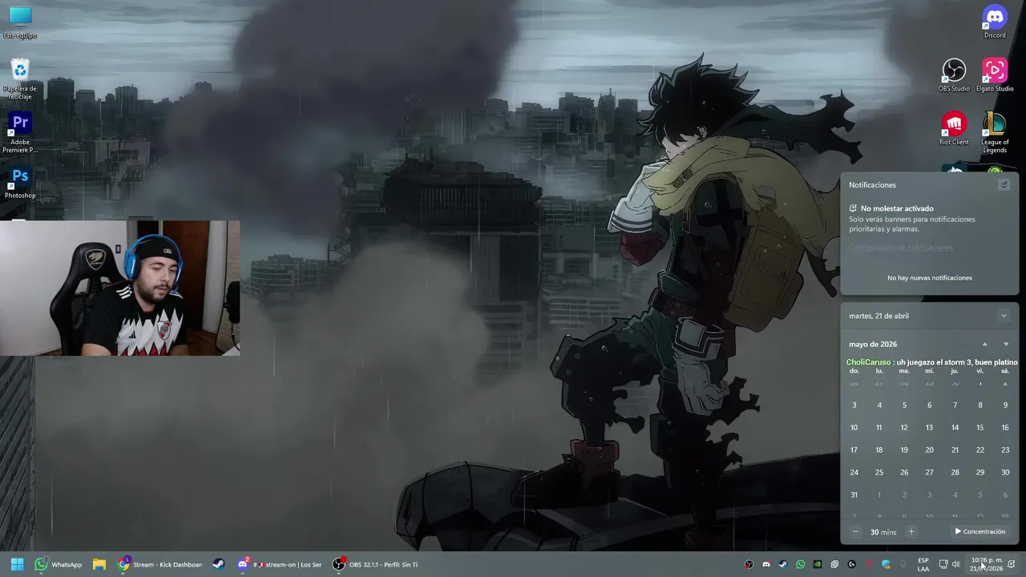Click the ESP LAA language indicator

(x=923, y=564)
